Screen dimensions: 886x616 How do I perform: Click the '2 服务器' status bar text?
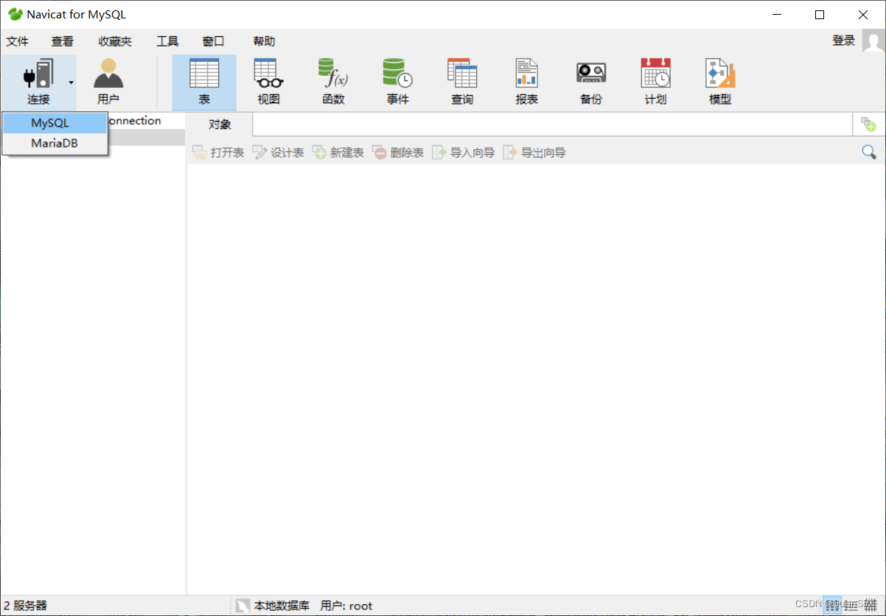pyautogui.click(x=26, y=606)
